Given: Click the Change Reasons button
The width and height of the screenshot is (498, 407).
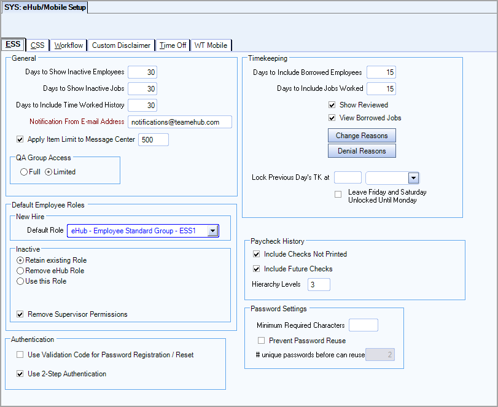Looking at the screenshot, I should click(x=362, y=136).
